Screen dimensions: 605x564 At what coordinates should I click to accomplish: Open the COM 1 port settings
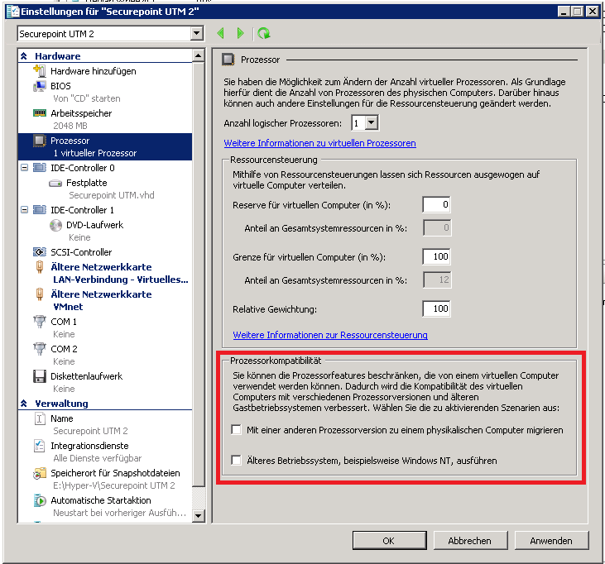point(64,322)
